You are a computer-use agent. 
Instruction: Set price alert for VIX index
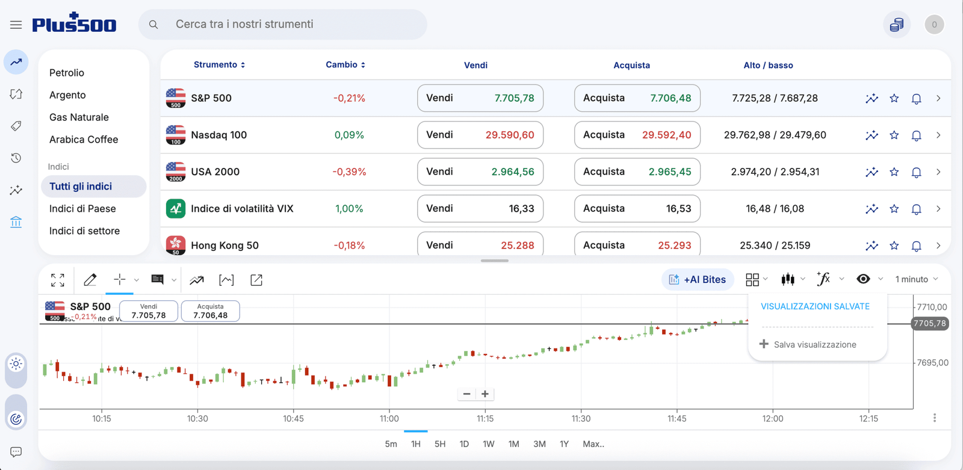(x=917, y=209)
